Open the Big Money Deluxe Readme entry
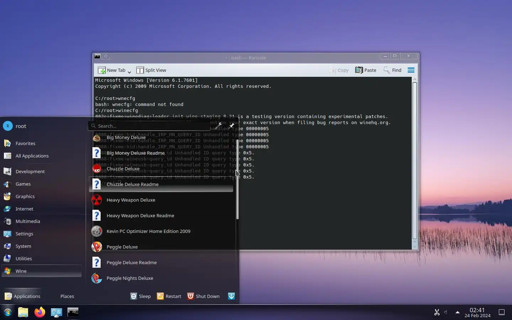 162,153
